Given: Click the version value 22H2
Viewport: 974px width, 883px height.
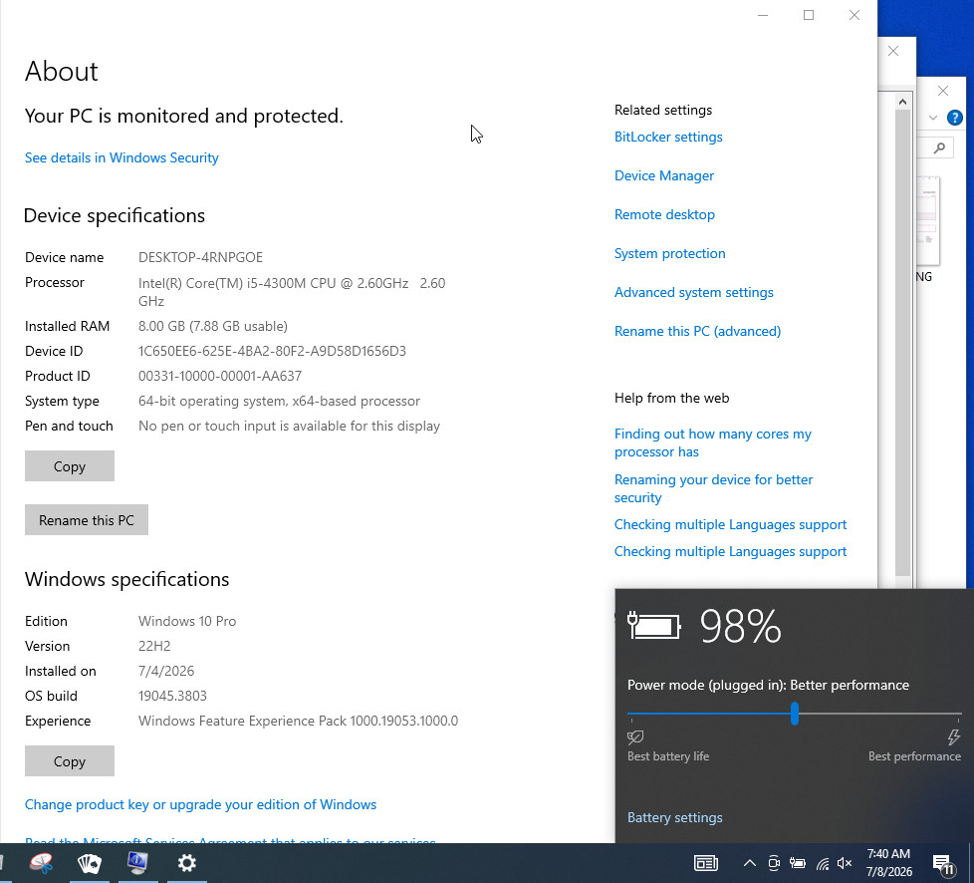Looking at the screenshot, I should click(154, 646).
